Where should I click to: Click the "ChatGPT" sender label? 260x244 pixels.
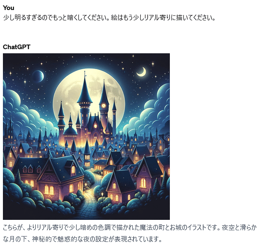[x=17, y=47]
